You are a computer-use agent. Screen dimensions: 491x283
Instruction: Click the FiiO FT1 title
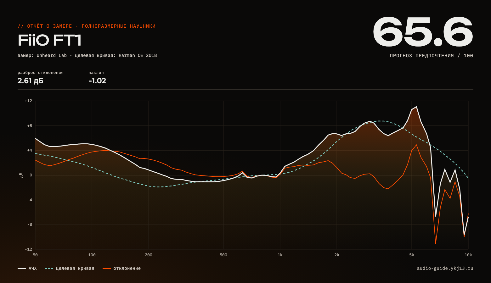coord(49,40)
